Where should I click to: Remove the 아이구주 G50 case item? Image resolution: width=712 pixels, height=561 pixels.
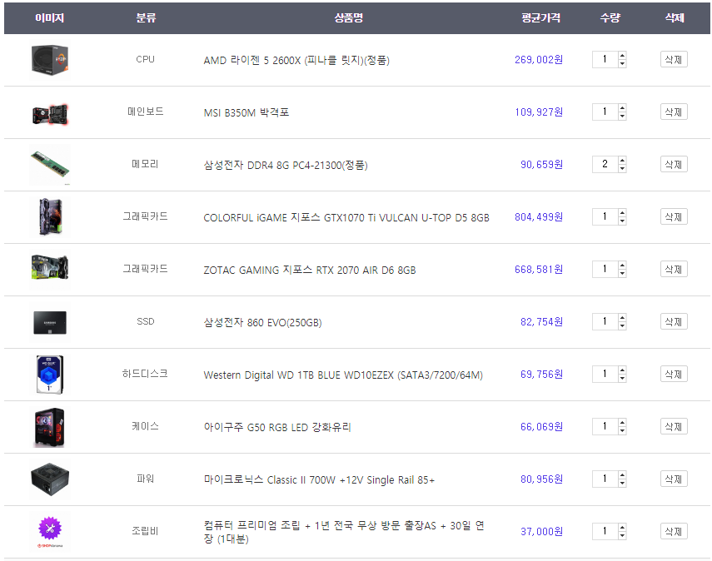coord(674,427)
